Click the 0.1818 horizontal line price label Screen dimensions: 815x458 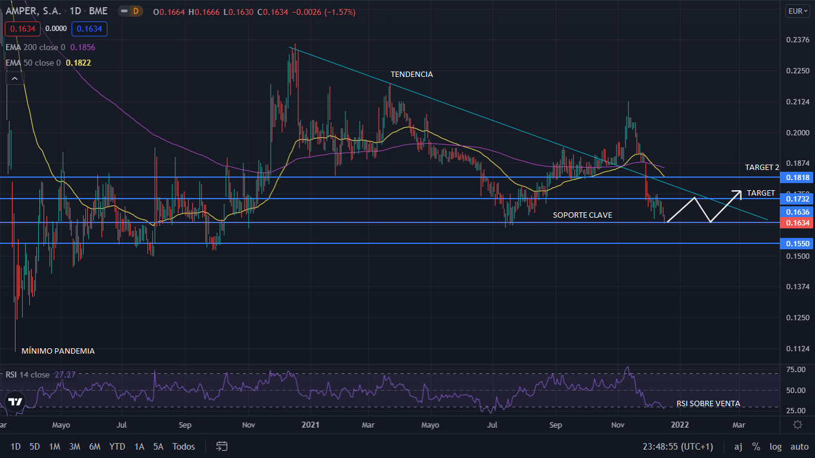pos(797,178)
